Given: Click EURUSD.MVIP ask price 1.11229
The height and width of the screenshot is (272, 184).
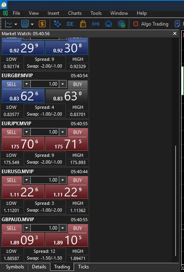Looking at the screenshot, I should [x=66, y=192].
